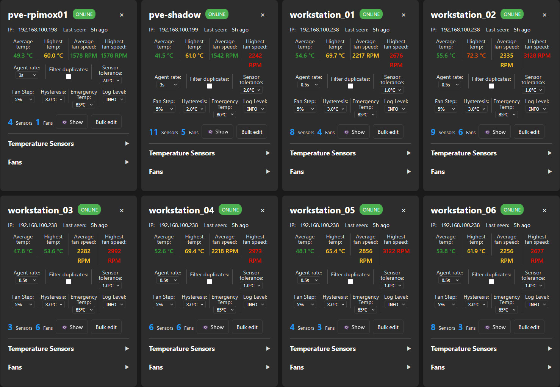This screenshot has width=560, height=387.
Task: Open Fan Step dropdown on workstation_06
Action: pyautogui.click(x=446, y=305)
